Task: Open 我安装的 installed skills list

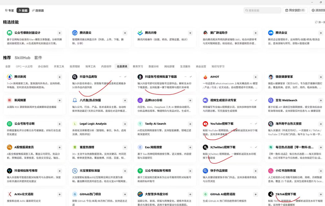Action: [x=295, y=10]
